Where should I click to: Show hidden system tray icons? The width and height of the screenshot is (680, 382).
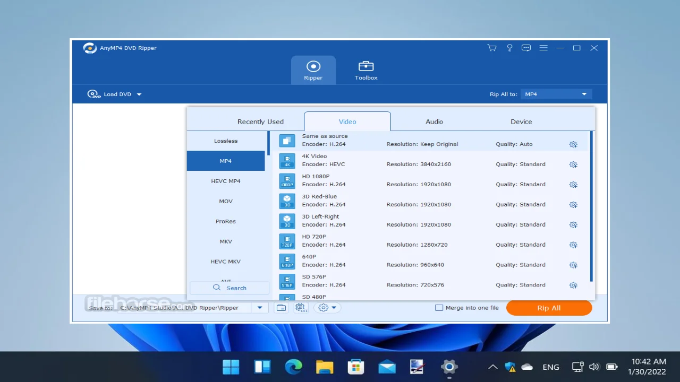[493, 367]
